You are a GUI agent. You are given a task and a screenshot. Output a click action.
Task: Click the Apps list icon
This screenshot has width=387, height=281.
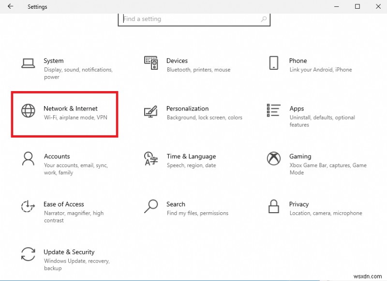pyautogui.click(x=273, y=111)
